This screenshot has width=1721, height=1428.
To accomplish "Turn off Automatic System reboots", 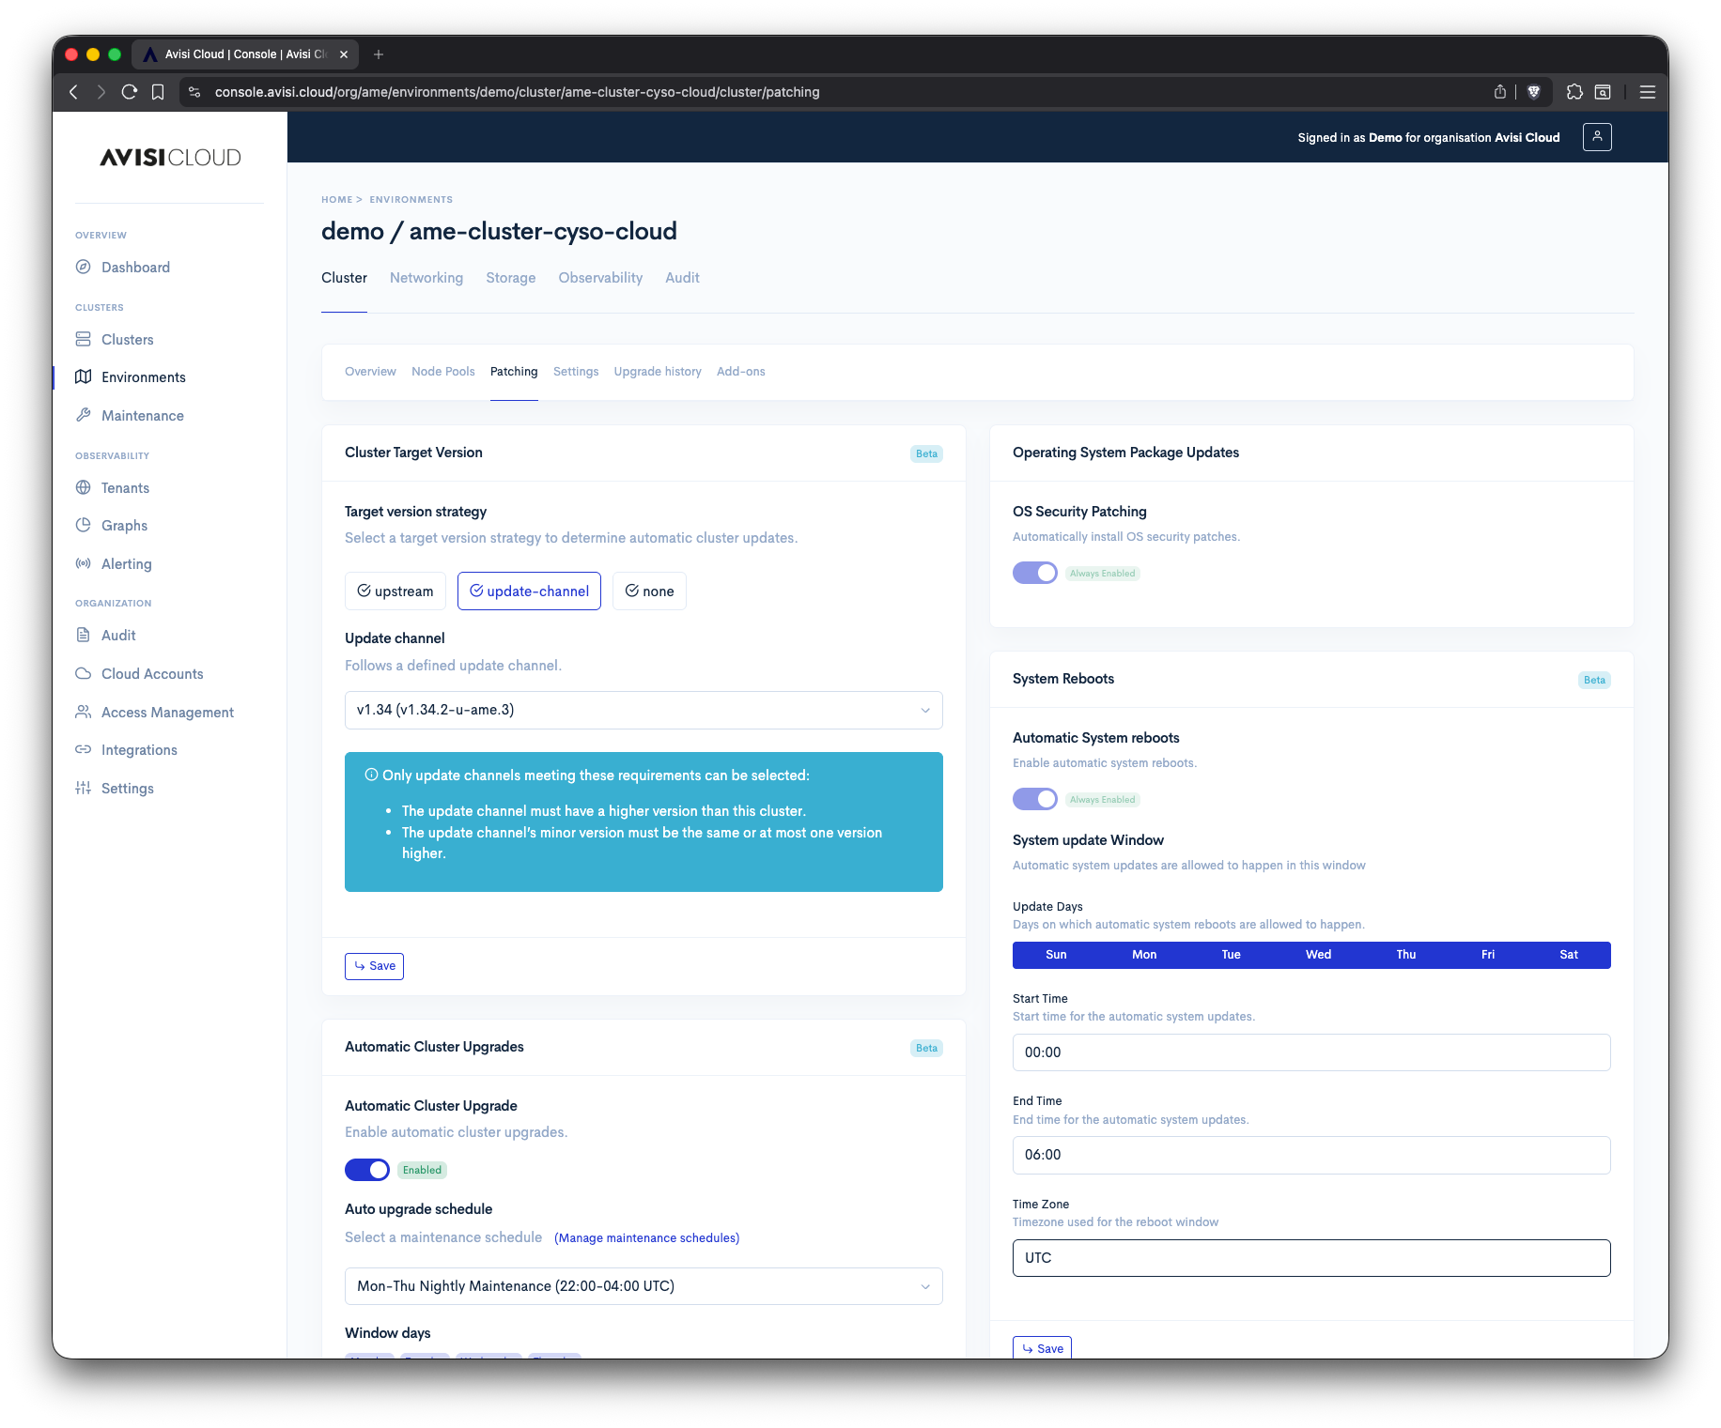I will [1035, 798].
